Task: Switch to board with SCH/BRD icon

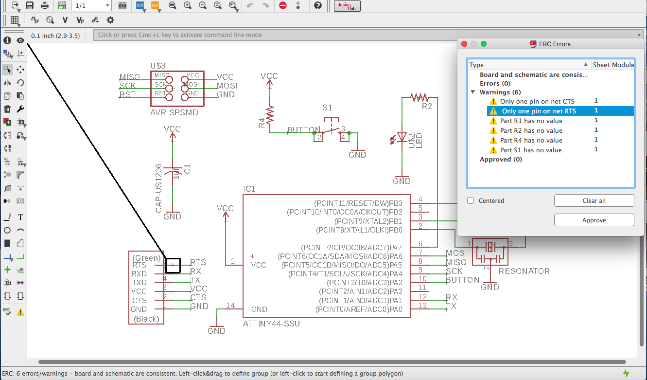Action: pyautogui.click(x=62, y=5)
